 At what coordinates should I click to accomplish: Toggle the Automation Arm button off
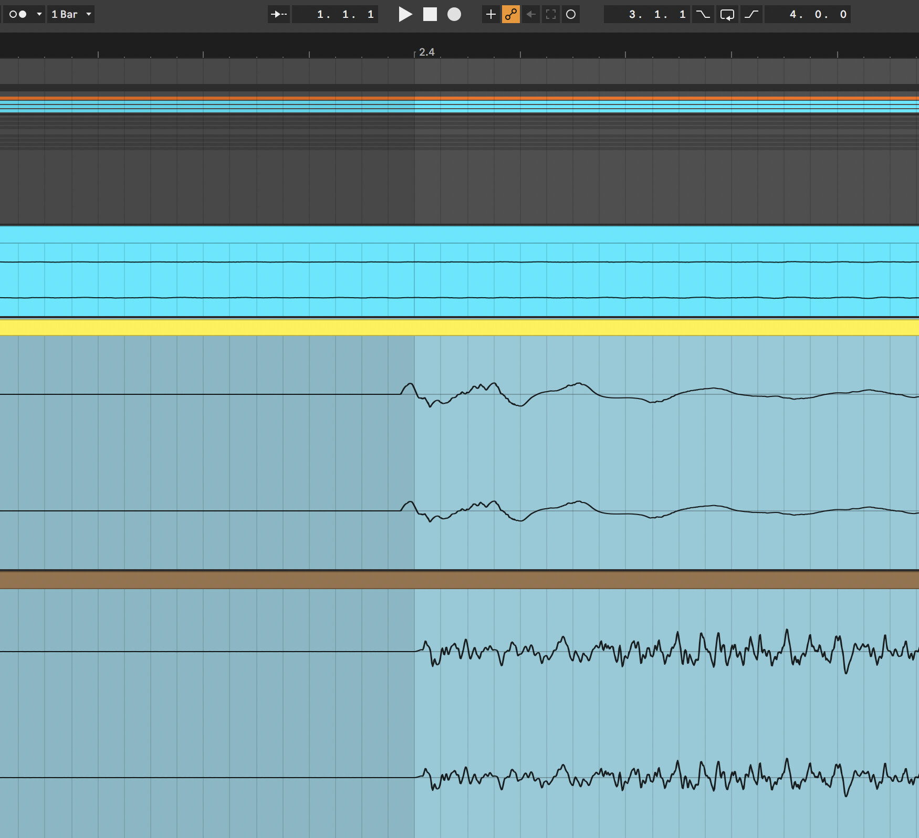point(510,14)
